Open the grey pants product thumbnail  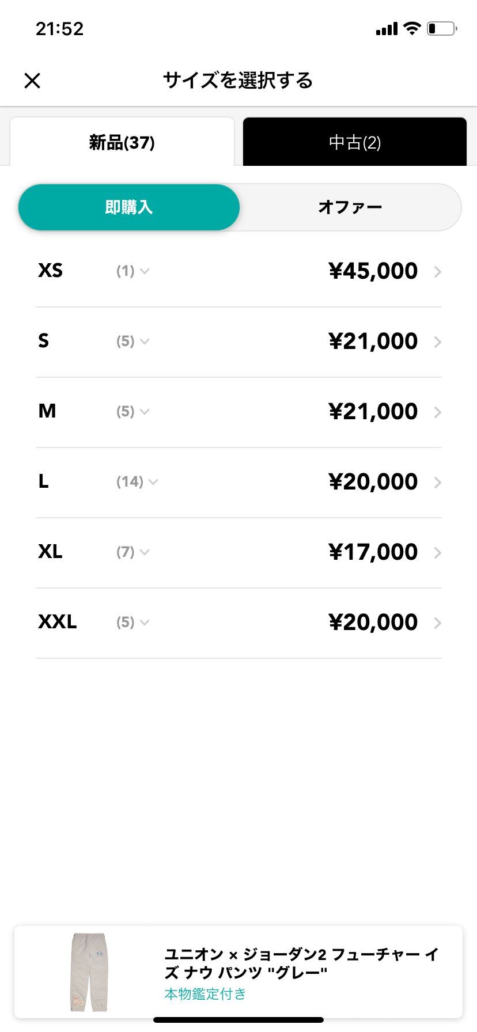tap(89, 973)
